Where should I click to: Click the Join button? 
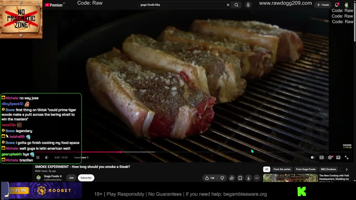71,178
